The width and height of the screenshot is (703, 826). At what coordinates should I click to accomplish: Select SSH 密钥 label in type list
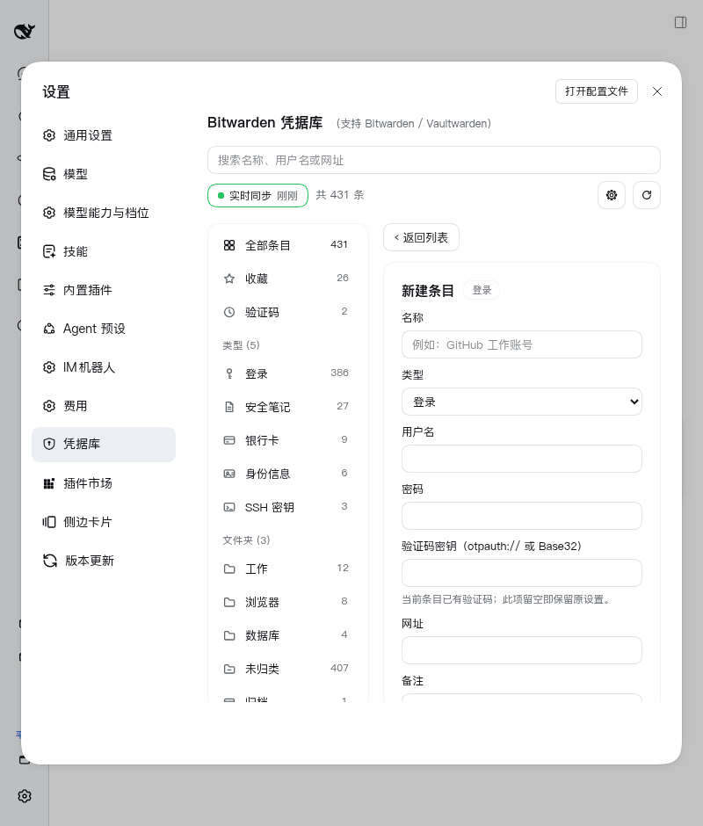269,507
